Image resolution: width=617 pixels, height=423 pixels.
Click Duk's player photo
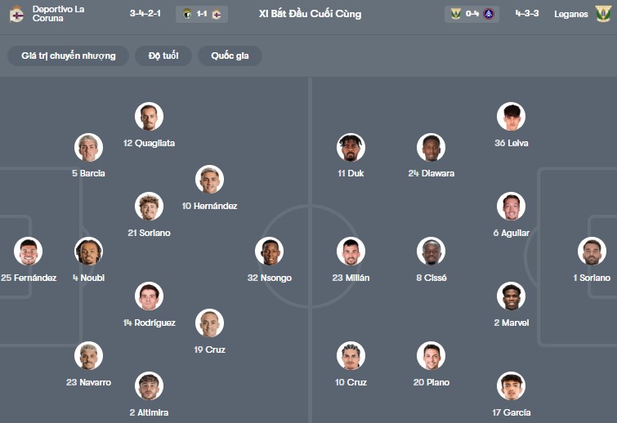(351, 148)
